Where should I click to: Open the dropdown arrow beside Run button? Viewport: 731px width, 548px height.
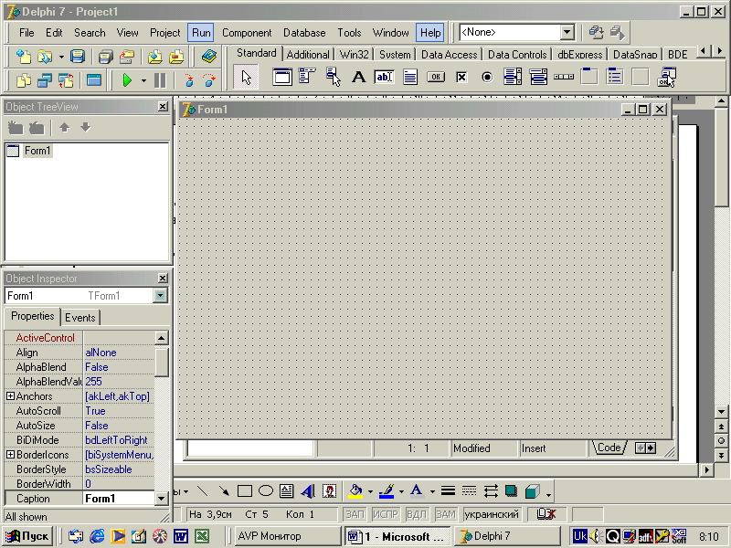(x=143, y=80)
